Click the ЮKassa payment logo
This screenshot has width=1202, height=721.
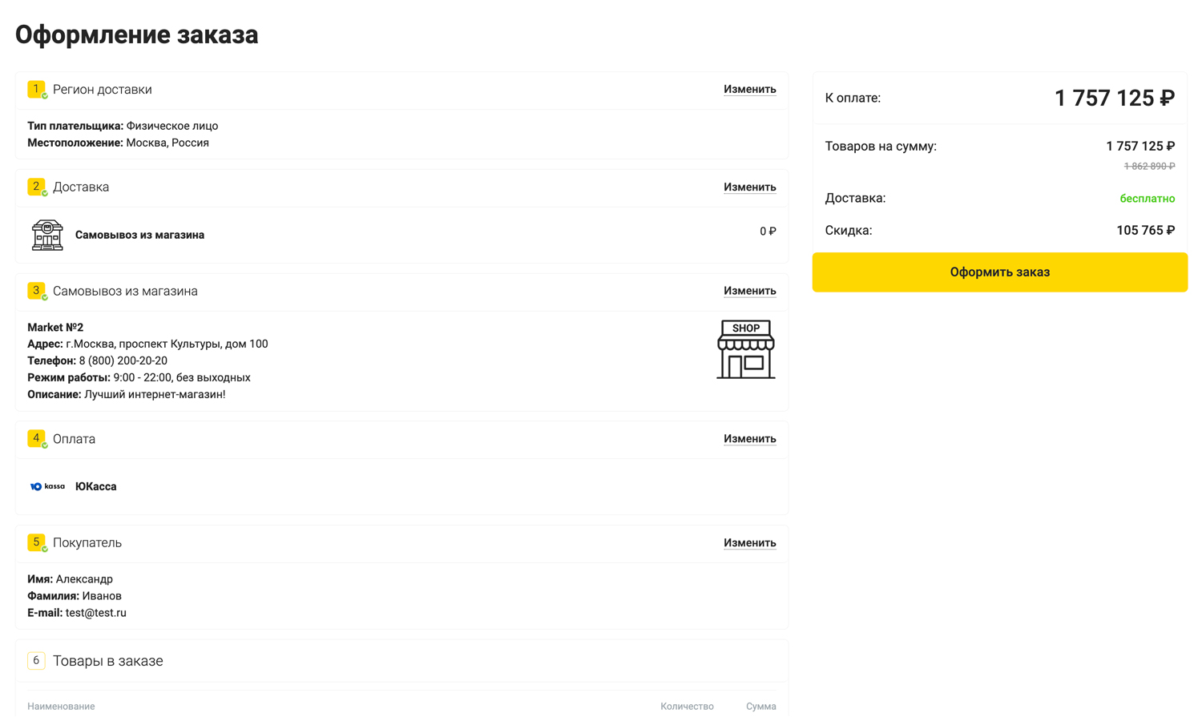47,486
